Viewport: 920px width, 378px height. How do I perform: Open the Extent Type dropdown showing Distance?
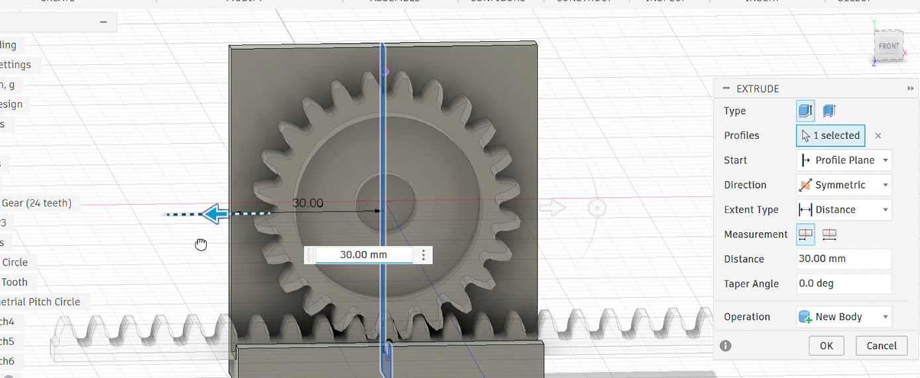[x=844, y=210]
